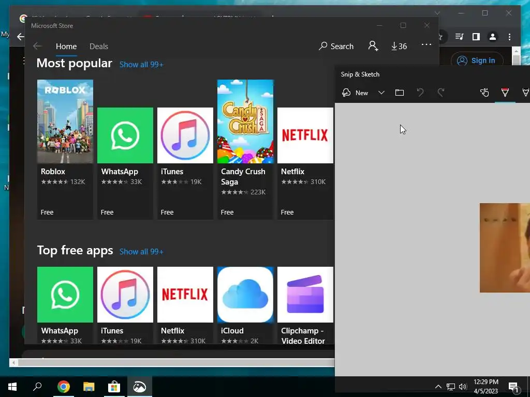Open WhatsApp tile in Top free apps
Image resolution: width=530 pixels, height=397 pixels.
(65, 305)
